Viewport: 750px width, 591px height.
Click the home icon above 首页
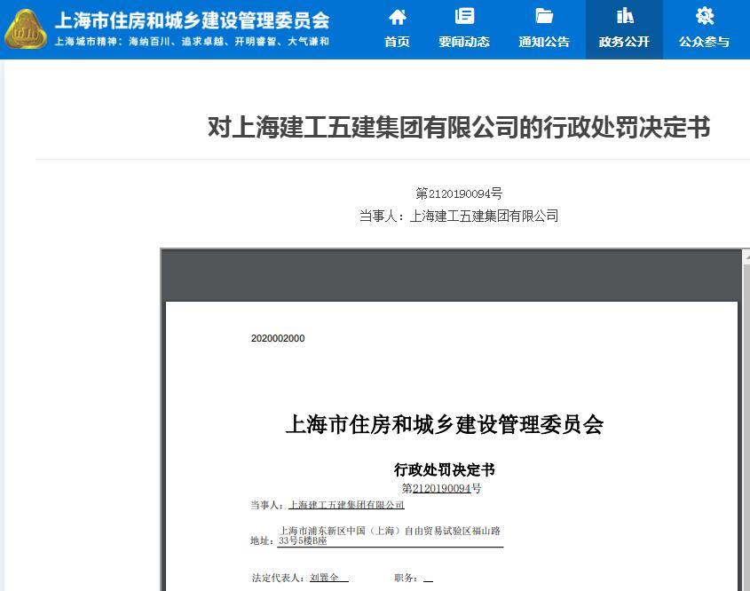point(398,17)
